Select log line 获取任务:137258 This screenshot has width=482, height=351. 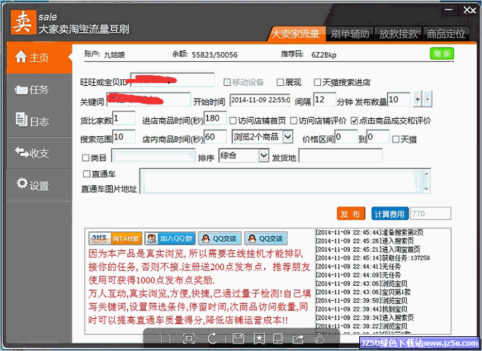click(373, 258)
